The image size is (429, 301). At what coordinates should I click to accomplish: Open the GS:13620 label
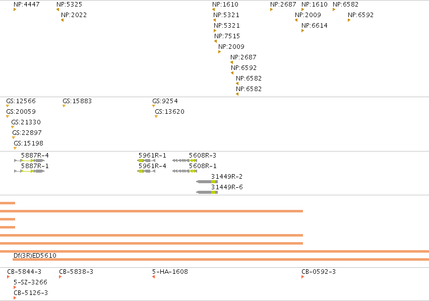(169, 111)
